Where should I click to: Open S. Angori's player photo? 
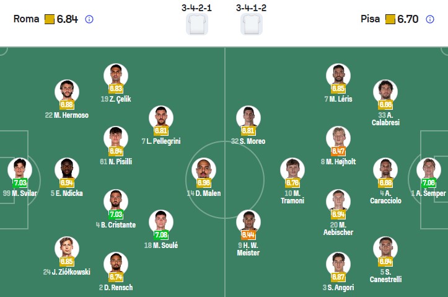click(338, 264)
